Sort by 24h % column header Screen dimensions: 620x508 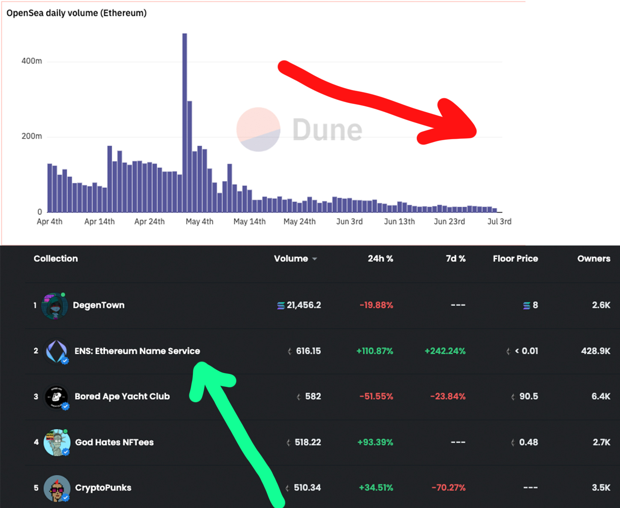(380, 259)
